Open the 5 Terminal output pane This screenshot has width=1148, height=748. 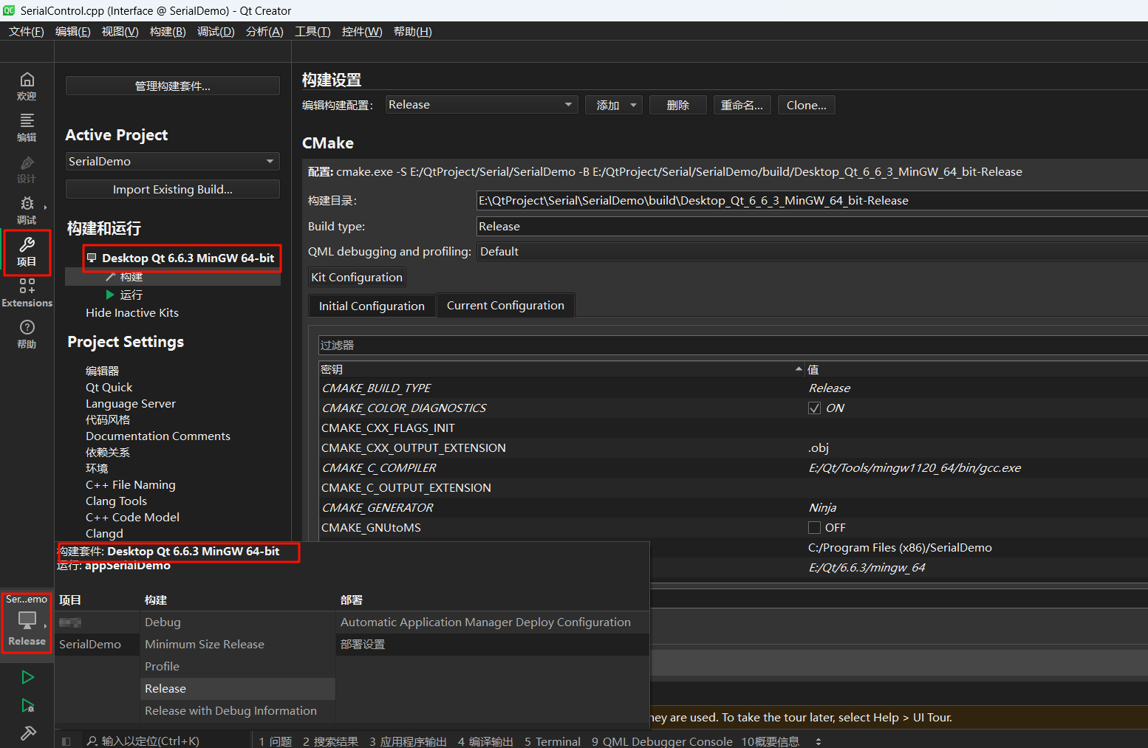pyautogui.click(x=553, y=741)
